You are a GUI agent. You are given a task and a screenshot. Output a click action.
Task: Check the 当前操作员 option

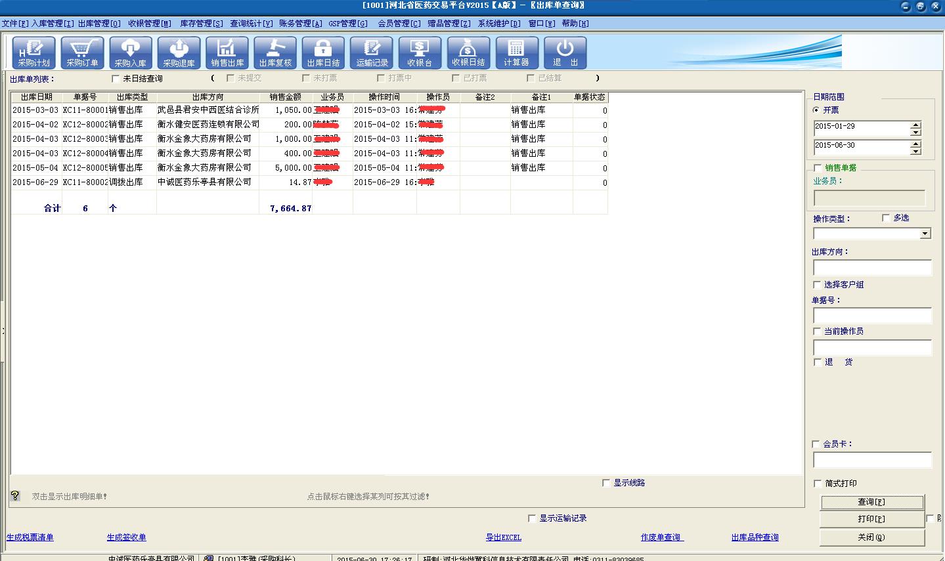pyautogui.click(x=818, y=331)
